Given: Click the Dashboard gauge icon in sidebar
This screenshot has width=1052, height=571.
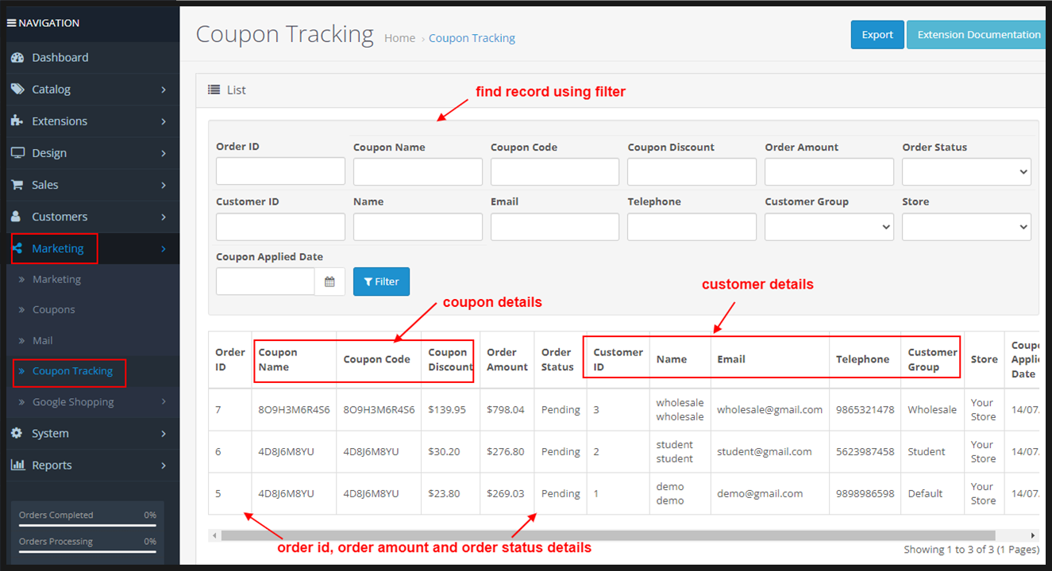Looking at the screenshot, I should coord(17,58).
